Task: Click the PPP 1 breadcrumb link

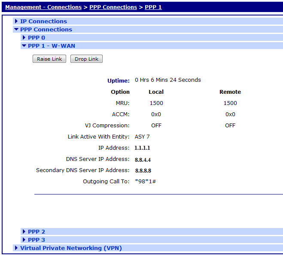Action: point(153,7)
